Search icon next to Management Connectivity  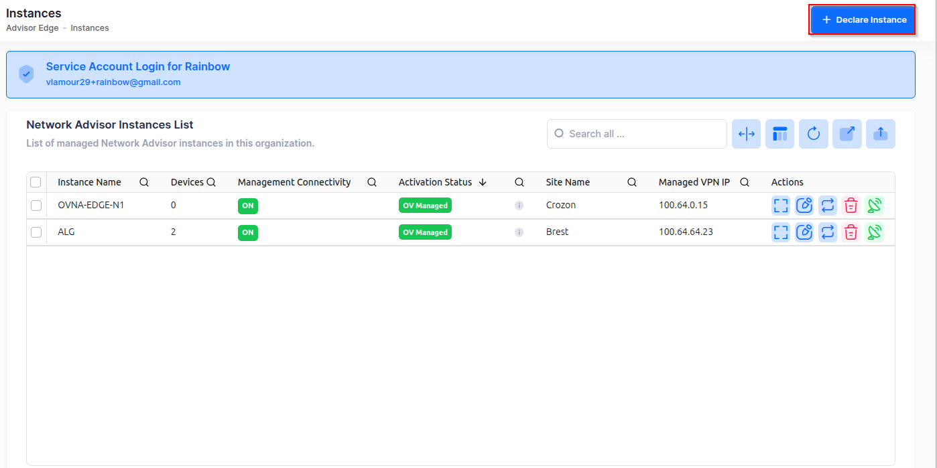pos(372,182)
